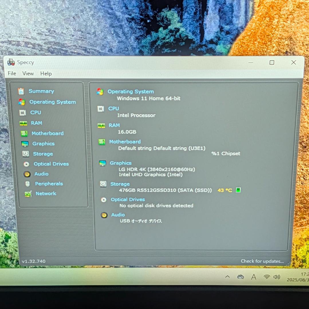Open the View menu

pos(28,74)
